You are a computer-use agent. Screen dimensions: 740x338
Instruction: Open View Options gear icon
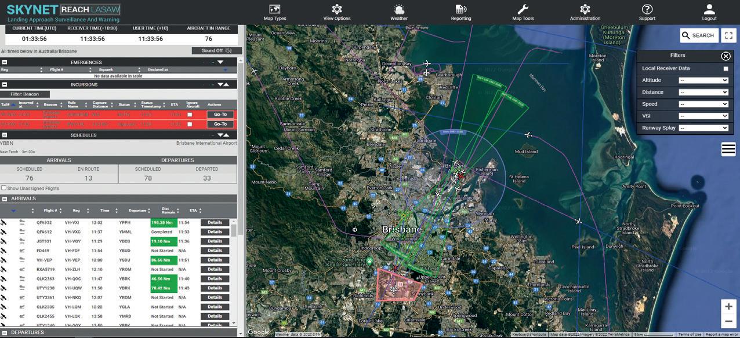tap(336, 9)
